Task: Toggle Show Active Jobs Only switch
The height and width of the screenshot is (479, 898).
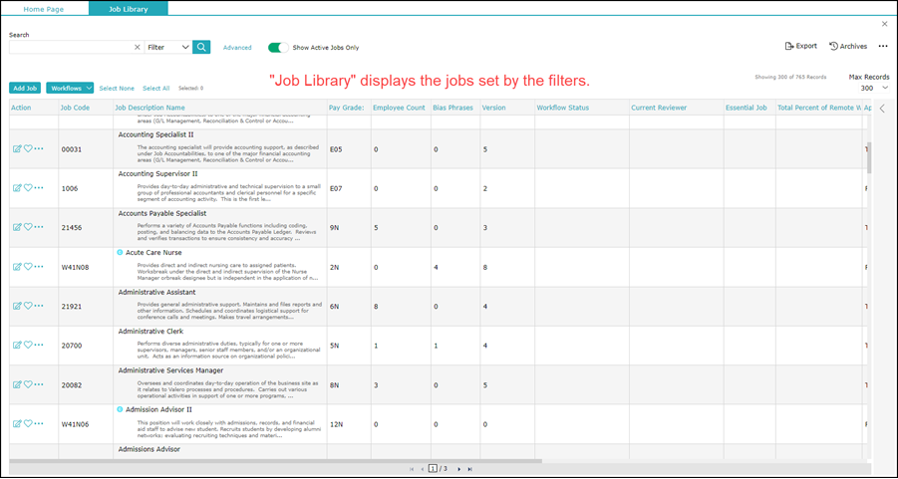Action: click(x=278, y=48)
